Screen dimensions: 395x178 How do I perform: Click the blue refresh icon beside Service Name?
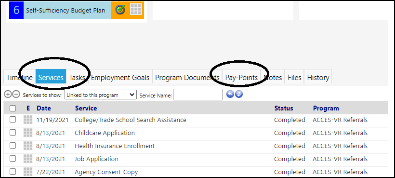pyautogui.click(x=239, y=94)
